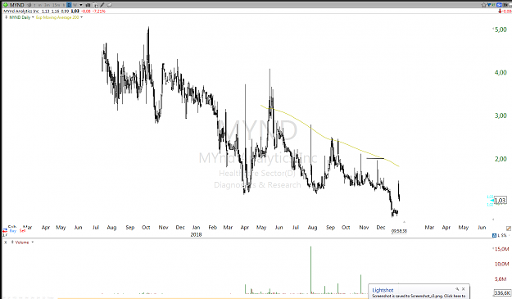Screen dimensions: 512x299
Task: Open the MYND Daily series dropdown
Action: pos(33,17)
